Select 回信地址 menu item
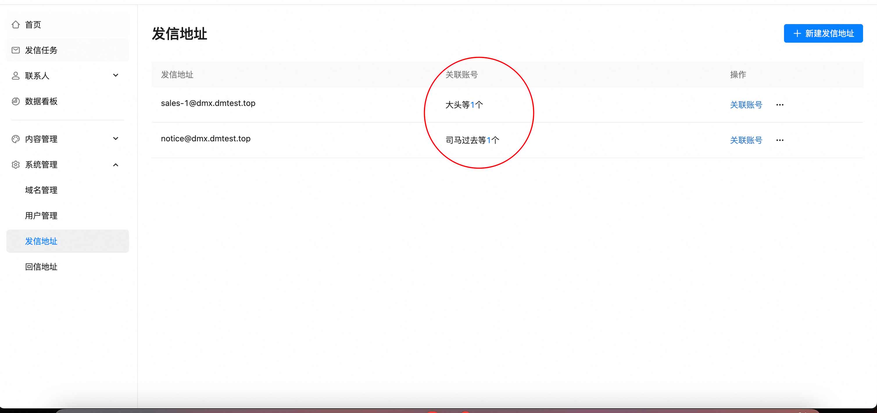Image resolution: width=877 pixels, height=413 pixels. [x=41, y=267]
